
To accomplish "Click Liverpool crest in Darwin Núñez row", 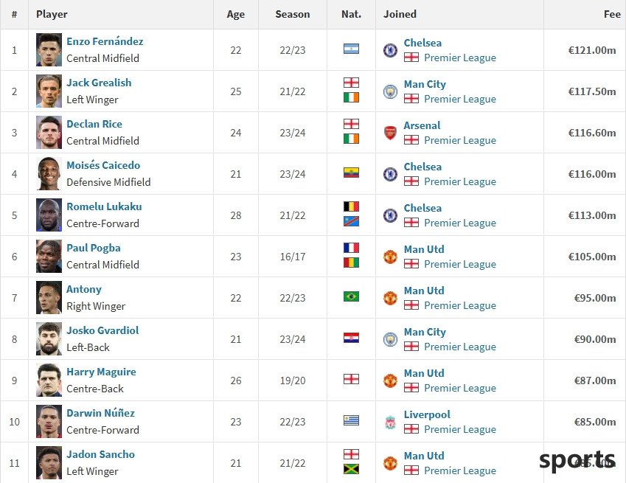I will click(x=390, y=422).
